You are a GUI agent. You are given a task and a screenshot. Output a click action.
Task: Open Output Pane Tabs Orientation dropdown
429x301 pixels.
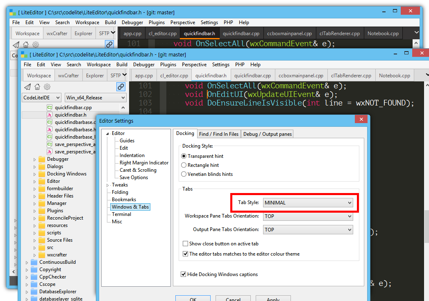click(x=308, y=229)
